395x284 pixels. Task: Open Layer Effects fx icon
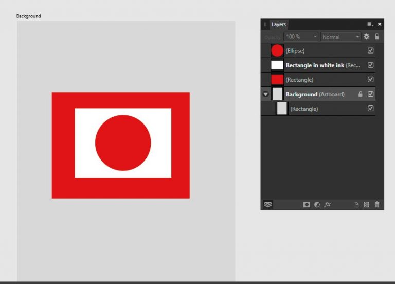pos(327,204)
